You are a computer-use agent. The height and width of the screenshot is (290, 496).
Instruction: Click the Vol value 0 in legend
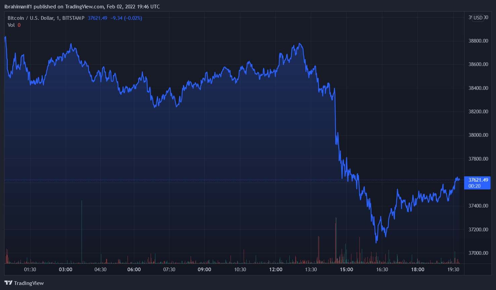click(19, 25)
